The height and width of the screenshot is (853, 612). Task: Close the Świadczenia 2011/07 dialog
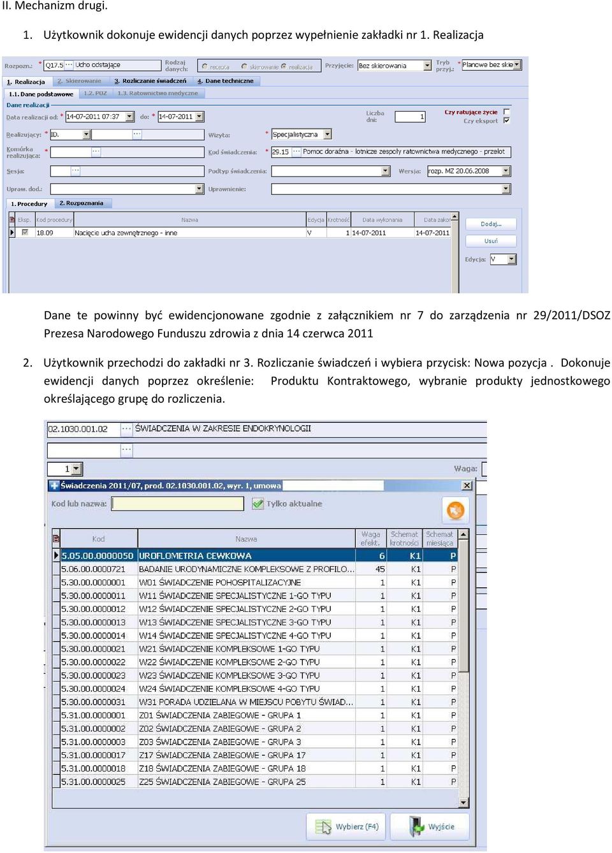pyautogui.click(x=467, y=486)
